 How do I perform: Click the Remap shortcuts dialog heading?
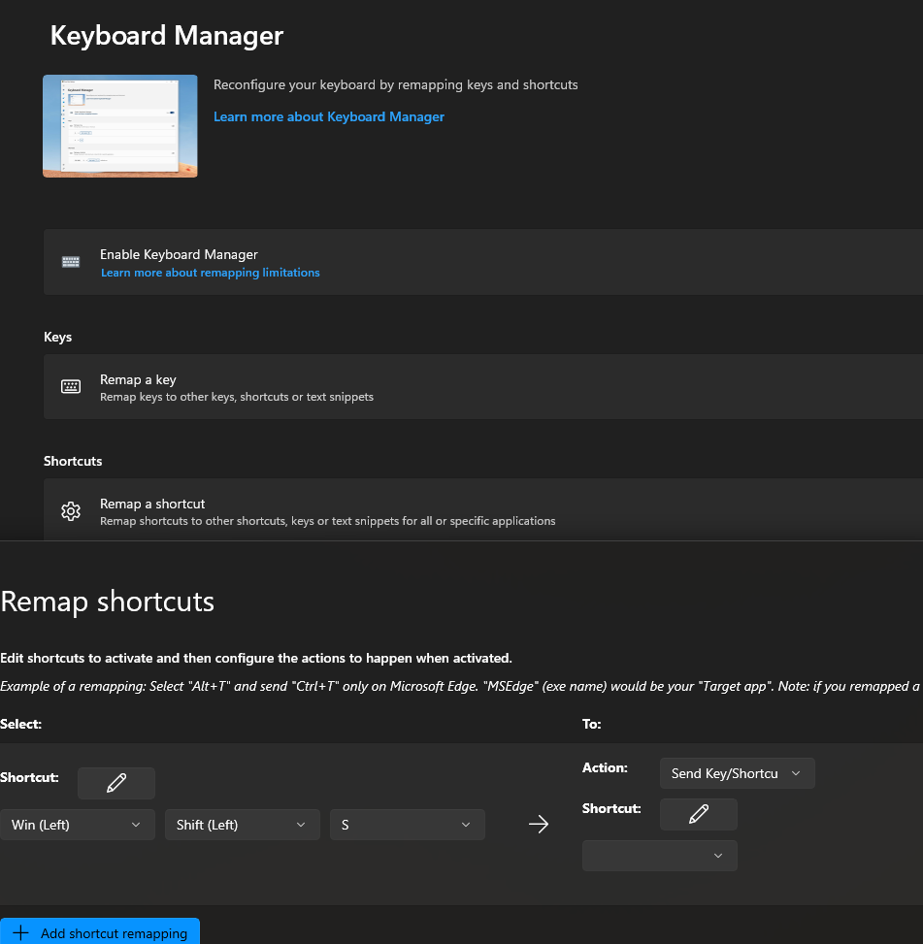[x=107, y=602]
